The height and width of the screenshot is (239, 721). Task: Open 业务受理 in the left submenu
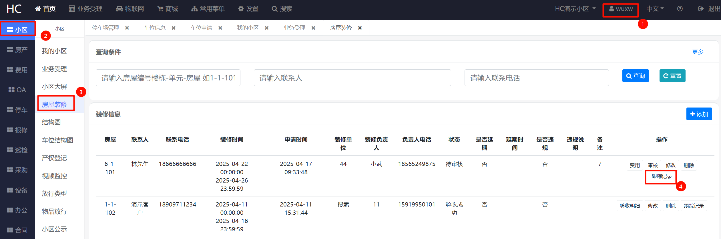(54, 69)
